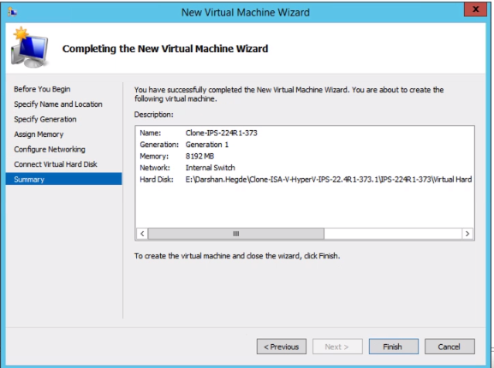Click the scrollbar right arrow
494x368 pixels.
pyautogui.click(x=467, y=234)
